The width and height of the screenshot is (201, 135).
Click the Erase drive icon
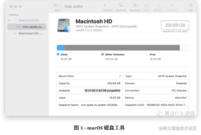(147, 5)
